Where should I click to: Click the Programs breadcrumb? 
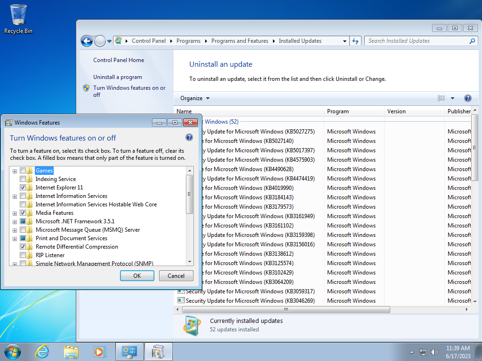point(188,41)
